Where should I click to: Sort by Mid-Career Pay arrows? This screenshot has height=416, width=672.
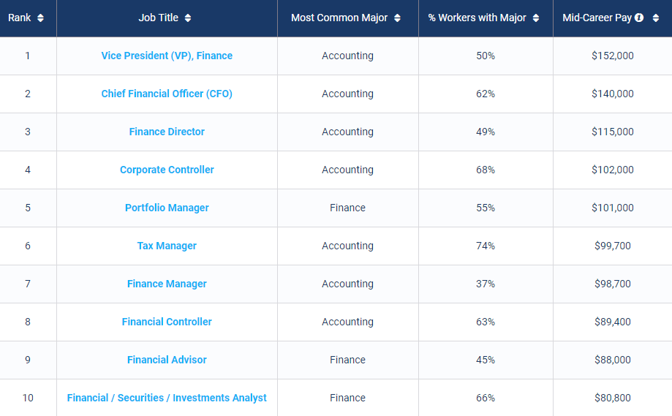pyautogui.click(x=655, y=18)
